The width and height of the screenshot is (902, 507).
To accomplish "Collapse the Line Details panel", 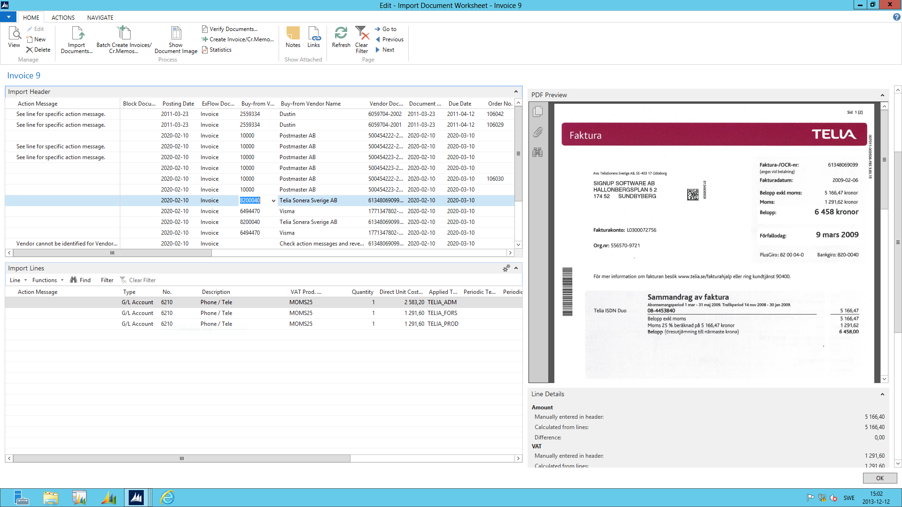I will pos(882,394).
